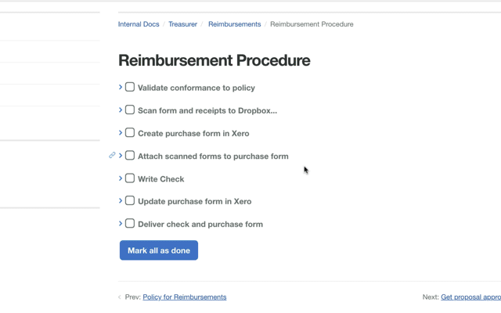The width and height of the screenshot is (501, 313).
Task: Expand the Write Check step details
Action: click(121, 178)
